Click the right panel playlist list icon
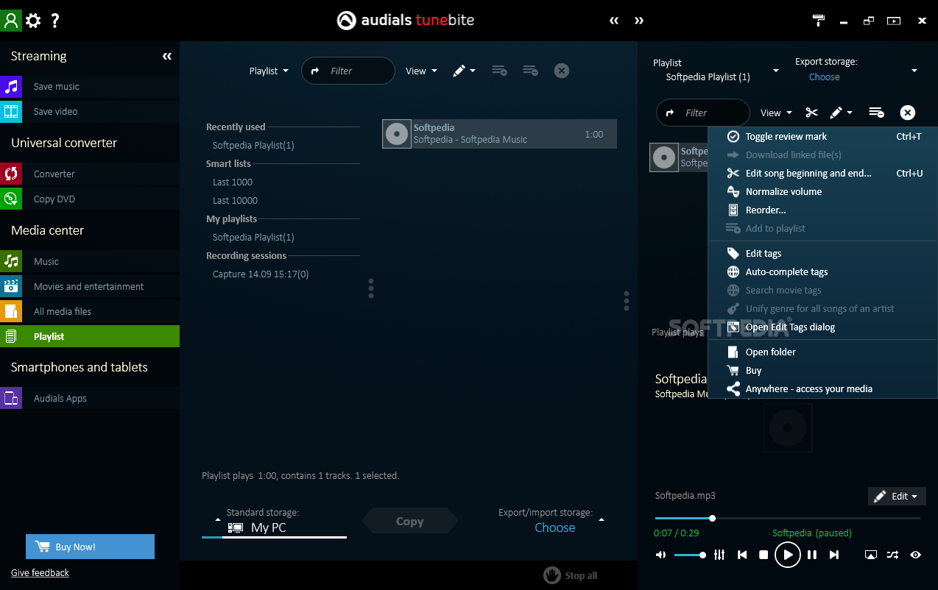Screen dimensions: 938x590 [x=876, y=113]
